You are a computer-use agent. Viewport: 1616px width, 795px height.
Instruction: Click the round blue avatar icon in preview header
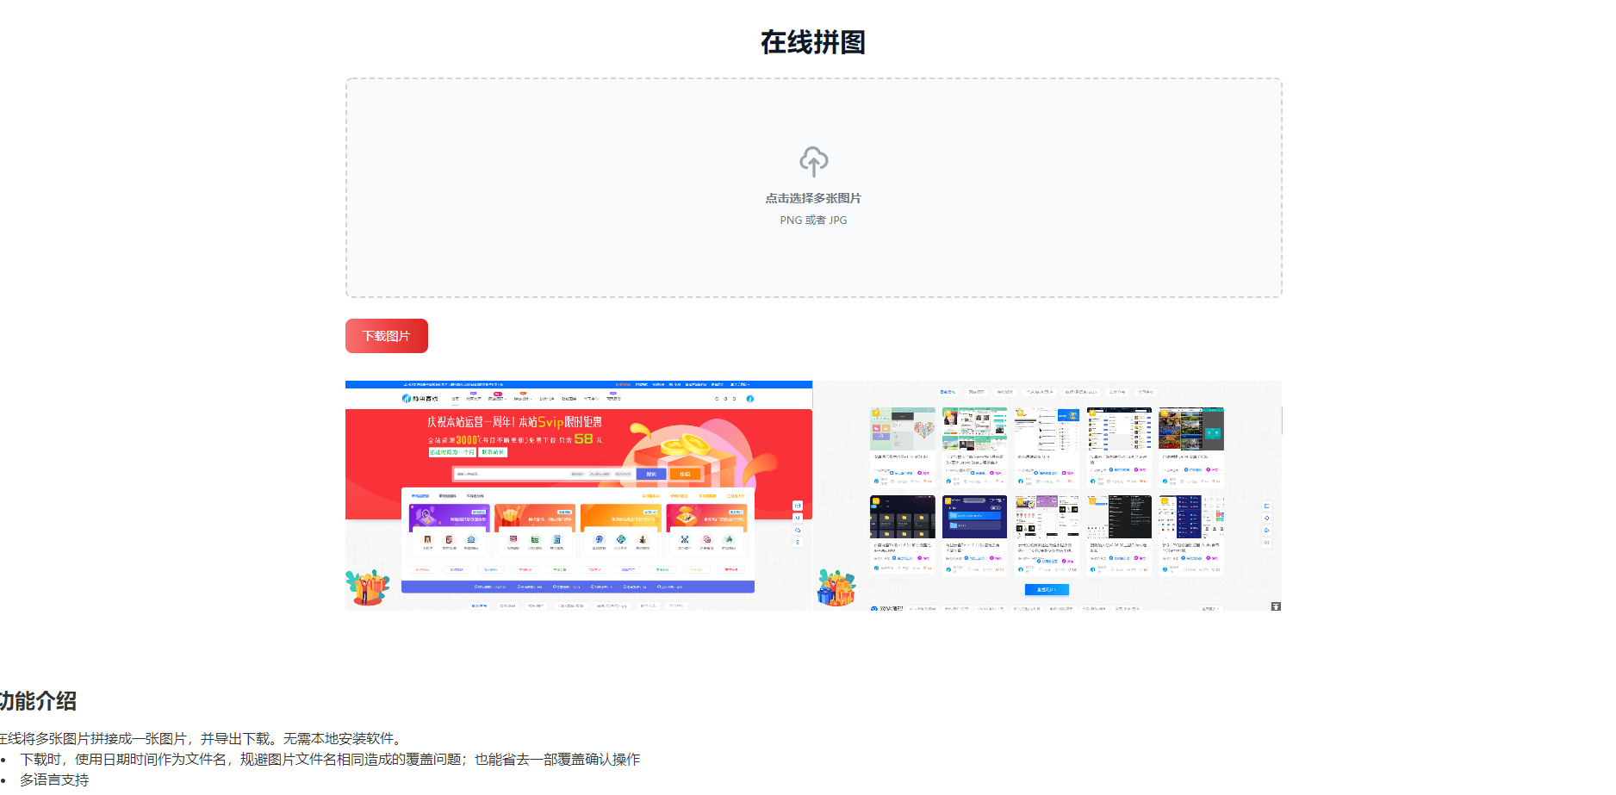[x=750, y=399]
